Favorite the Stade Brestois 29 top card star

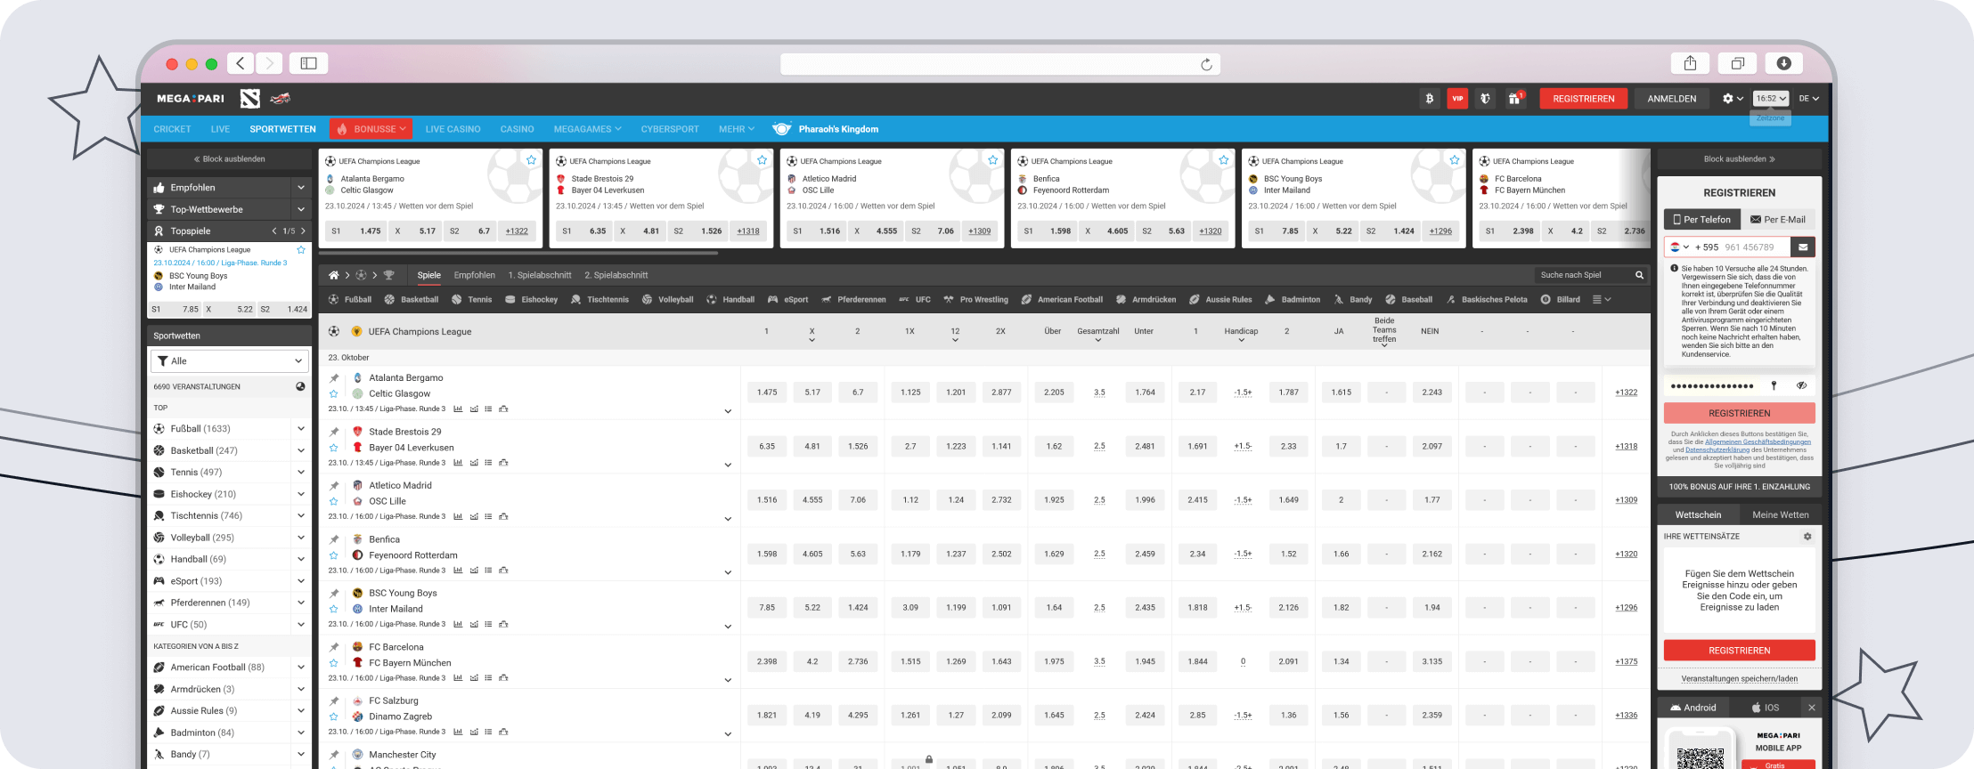coord(762,160)
